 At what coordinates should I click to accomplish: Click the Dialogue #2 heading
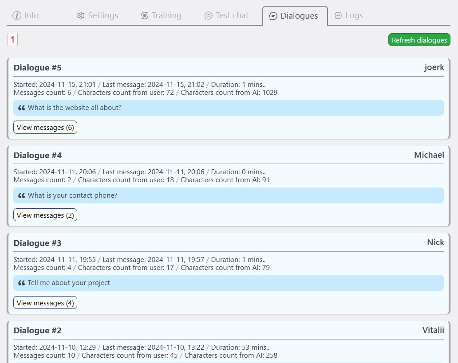click(37, 330)
